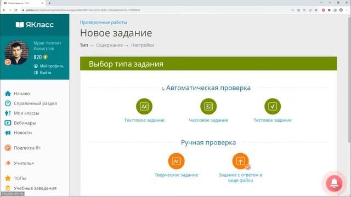Click the browser address bar URL

[83, 10]
